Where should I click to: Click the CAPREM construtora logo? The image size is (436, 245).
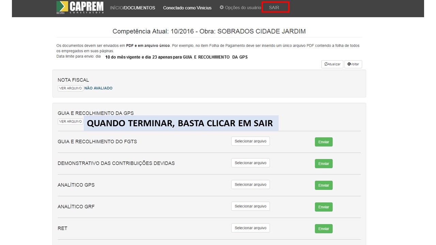pos(80,7)
